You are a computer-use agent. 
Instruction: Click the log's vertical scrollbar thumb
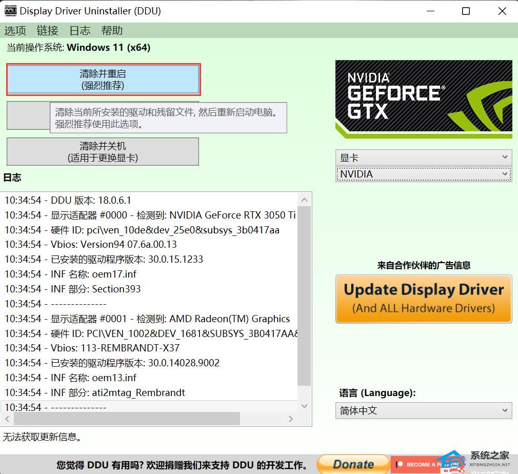pos(305,297)
